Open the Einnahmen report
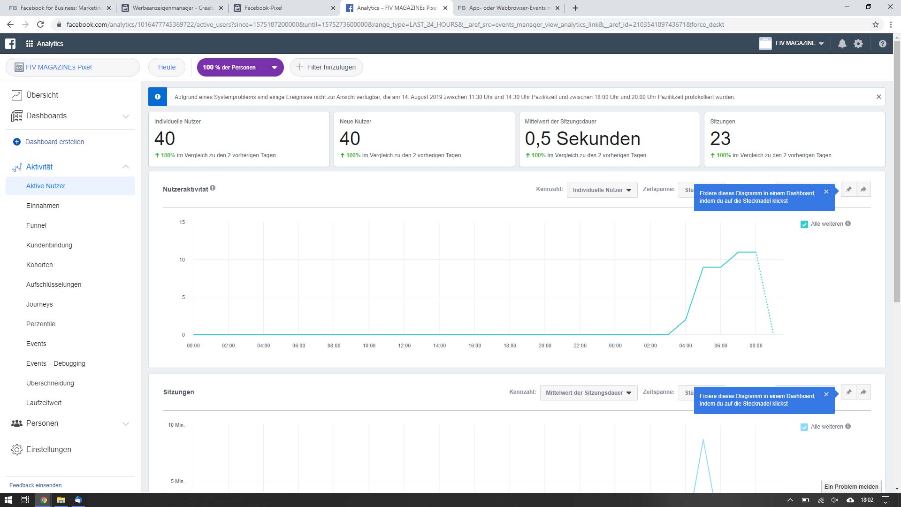This screenshot has width=901, height=507. [x=43, y=206]
